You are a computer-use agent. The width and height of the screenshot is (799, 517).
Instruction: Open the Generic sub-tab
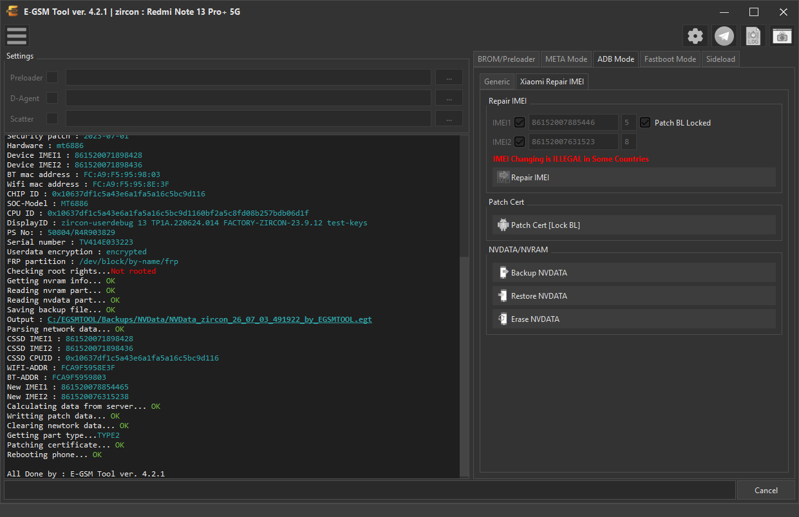497,82
